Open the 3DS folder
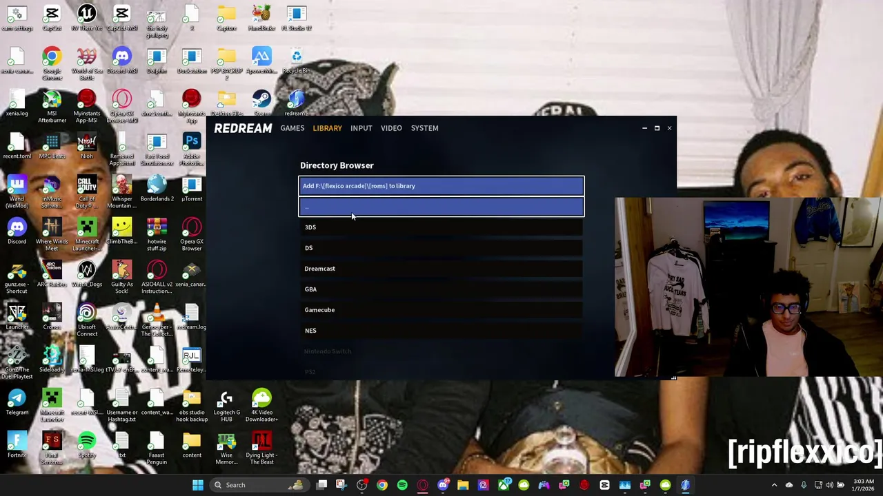 pyautogui.click(x=441, y=227)
